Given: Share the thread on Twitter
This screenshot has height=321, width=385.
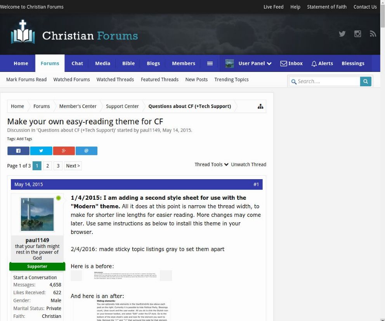Looking at the screenshot, I should [41, 150].
